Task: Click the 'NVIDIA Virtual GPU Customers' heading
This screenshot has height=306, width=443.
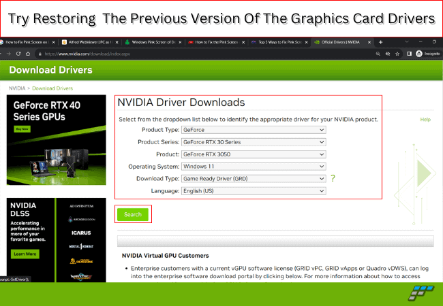Action: [166, 256]
